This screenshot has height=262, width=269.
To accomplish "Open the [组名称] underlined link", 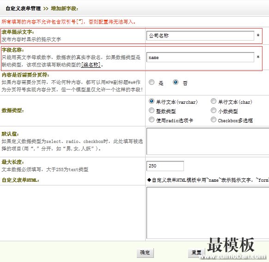I will tap(91, 65).
